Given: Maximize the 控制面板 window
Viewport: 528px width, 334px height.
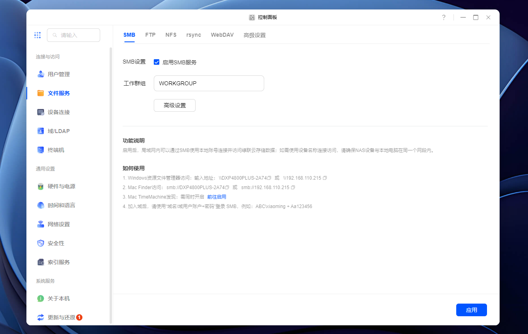Looking at the screenshot, I should 476,17.
